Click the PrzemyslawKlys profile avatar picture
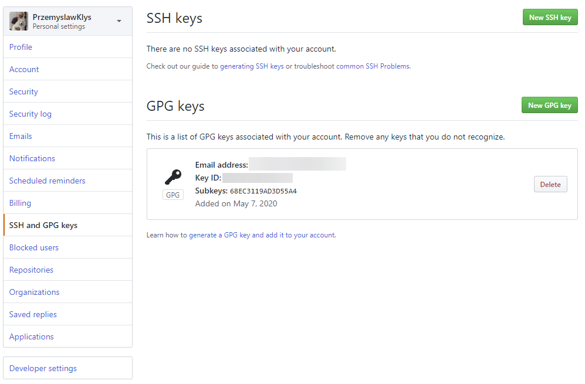This screenshot has height=384, width=585. (x=18, y=21)
